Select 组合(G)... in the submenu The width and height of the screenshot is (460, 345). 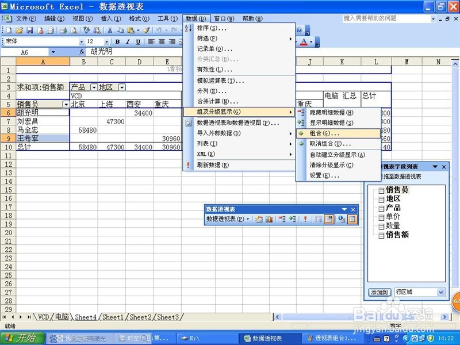pyautogui.click(x=338, y=133)
